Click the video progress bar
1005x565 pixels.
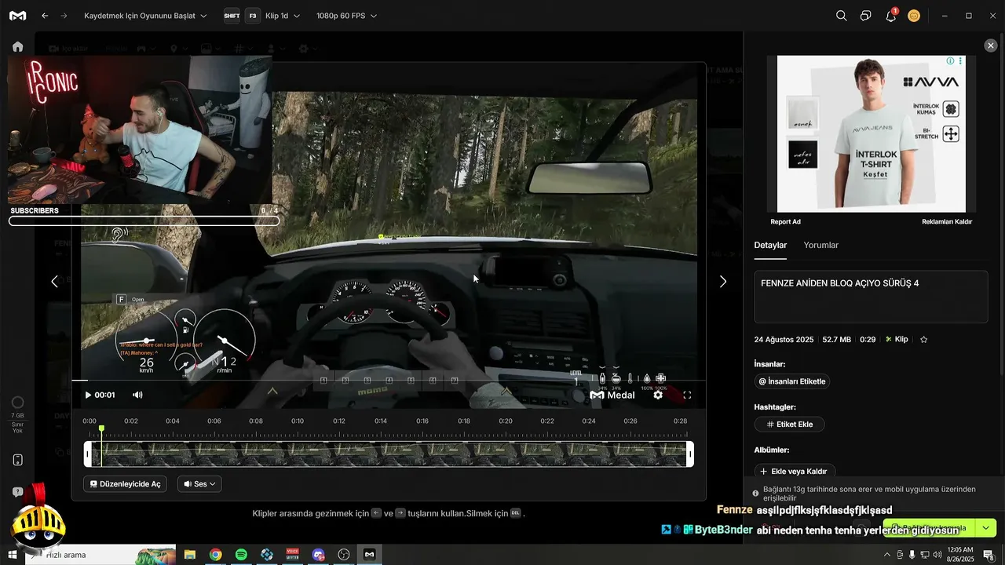389,381
